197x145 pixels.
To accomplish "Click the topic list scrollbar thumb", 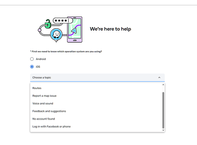I will coord(163,110).
